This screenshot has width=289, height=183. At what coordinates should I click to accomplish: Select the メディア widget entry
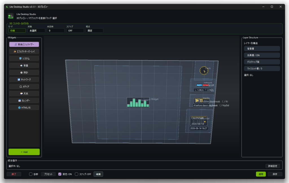pos(24,86)
